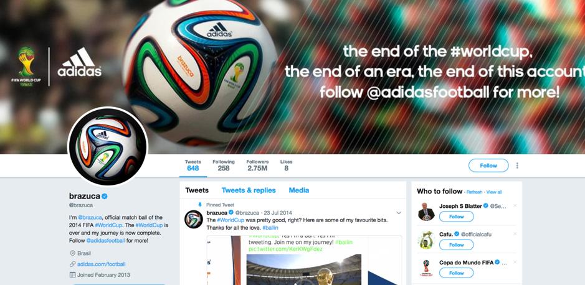Screen dimensions: 585x285
Task: Follow Copa do Mundo FIFA
Action: 456,273
